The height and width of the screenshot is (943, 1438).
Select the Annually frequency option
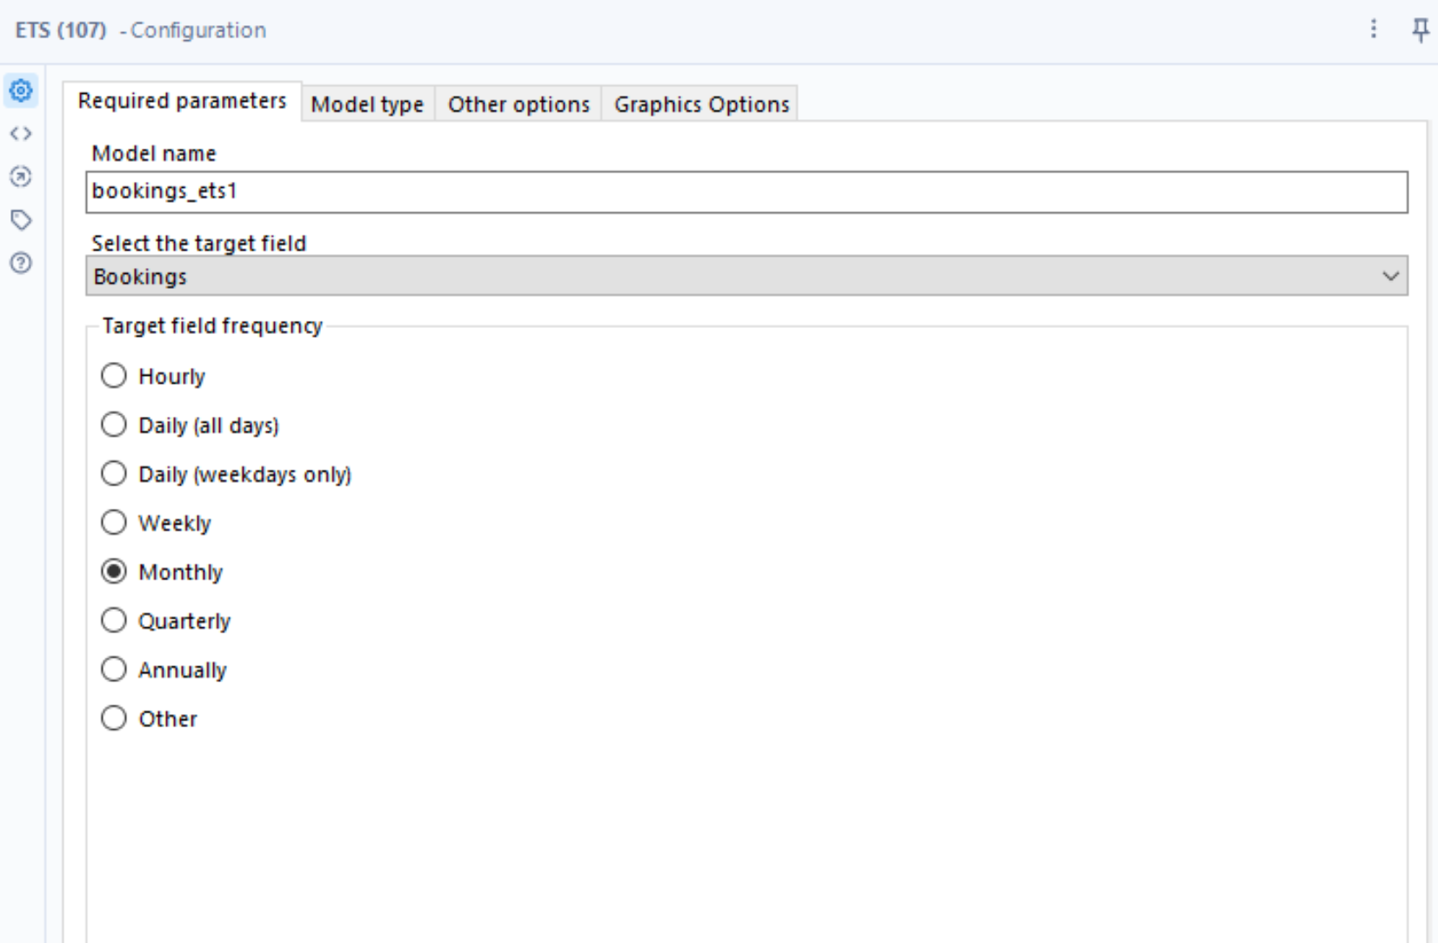[114, 669]
